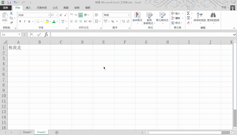The width and height of the screenshot is (237, 135).
Task: Toggle Bold formatting
Action: pyautogui.click(x=20, y=21)
